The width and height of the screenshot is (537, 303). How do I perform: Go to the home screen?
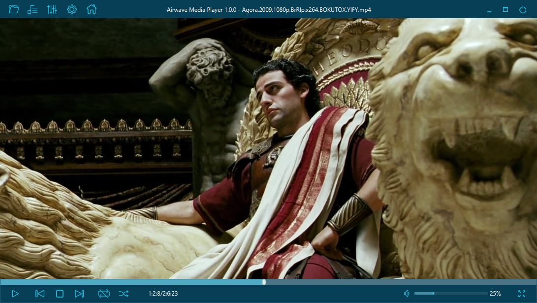[92, 9]
